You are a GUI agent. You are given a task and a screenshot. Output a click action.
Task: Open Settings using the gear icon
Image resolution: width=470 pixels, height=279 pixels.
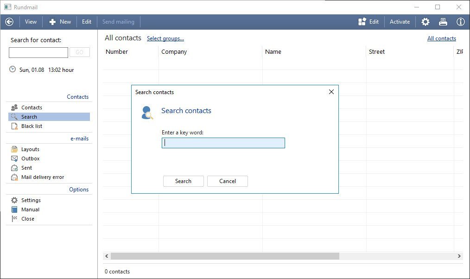tap(14, 200)
